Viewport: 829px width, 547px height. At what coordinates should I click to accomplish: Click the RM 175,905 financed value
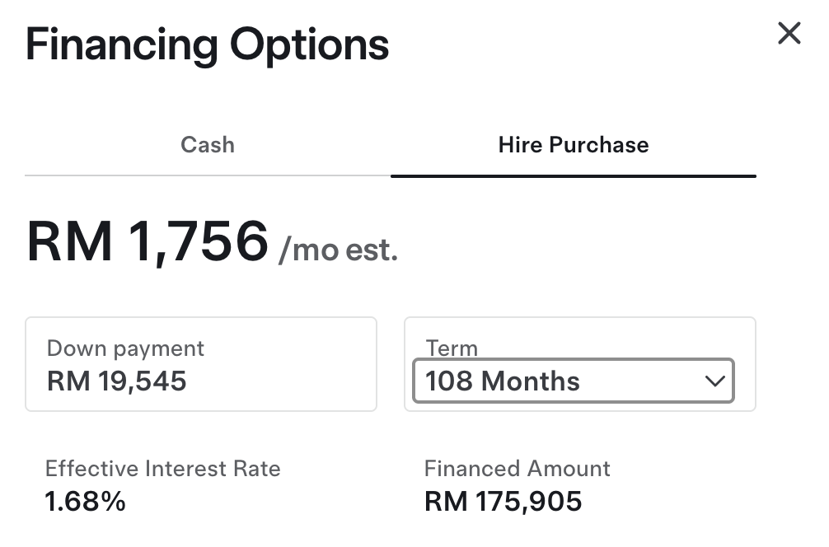[503, 502]
